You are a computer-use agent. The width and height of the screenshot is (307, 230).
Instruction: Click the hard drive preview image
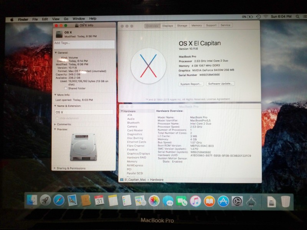coord(84,147)
